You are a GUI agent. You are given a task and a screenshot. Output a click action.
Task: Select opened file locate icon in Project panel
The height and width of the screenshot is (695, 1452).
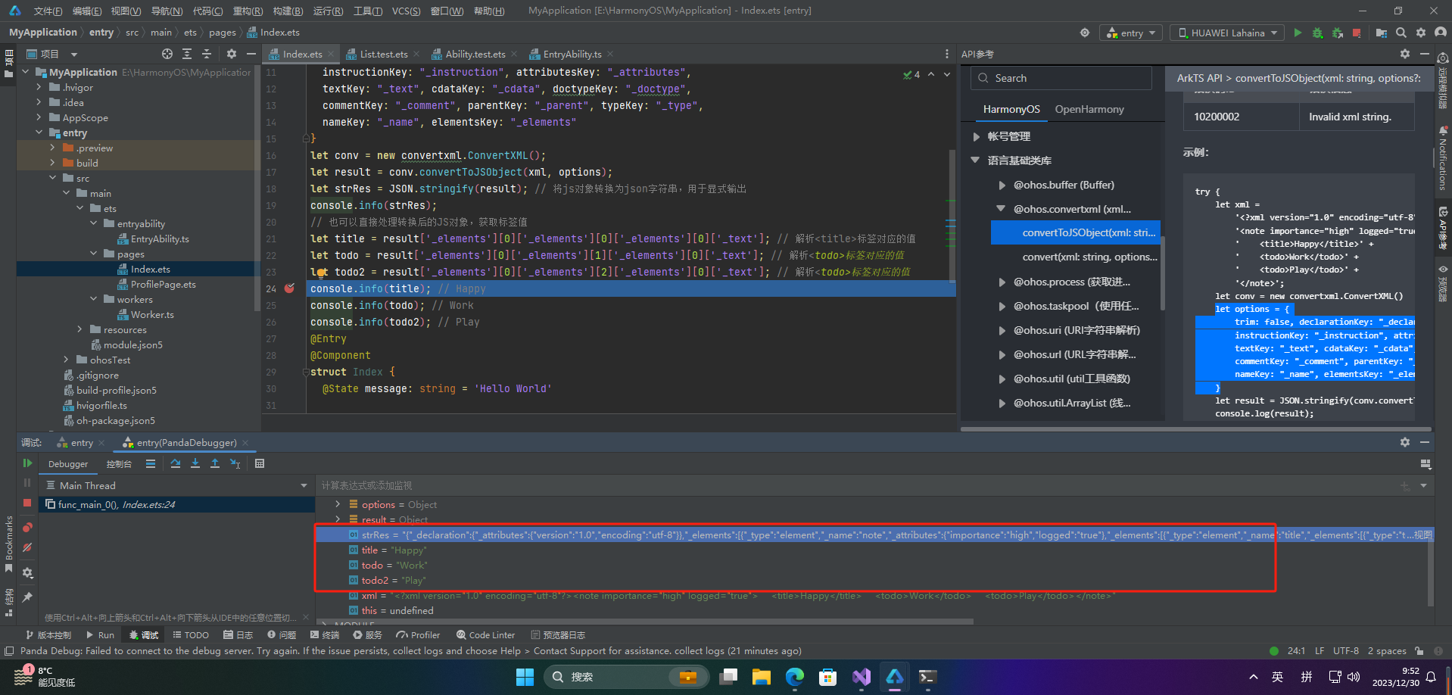(167, 54)
